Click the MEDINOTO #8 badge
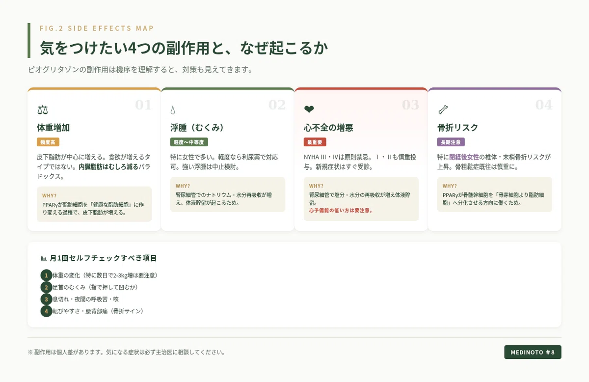The image size is (589, 382). [x=533, y=352]
